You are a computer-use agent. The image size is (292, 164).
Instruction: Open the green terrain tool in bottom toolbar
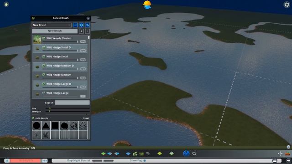[x=104, y=154]
